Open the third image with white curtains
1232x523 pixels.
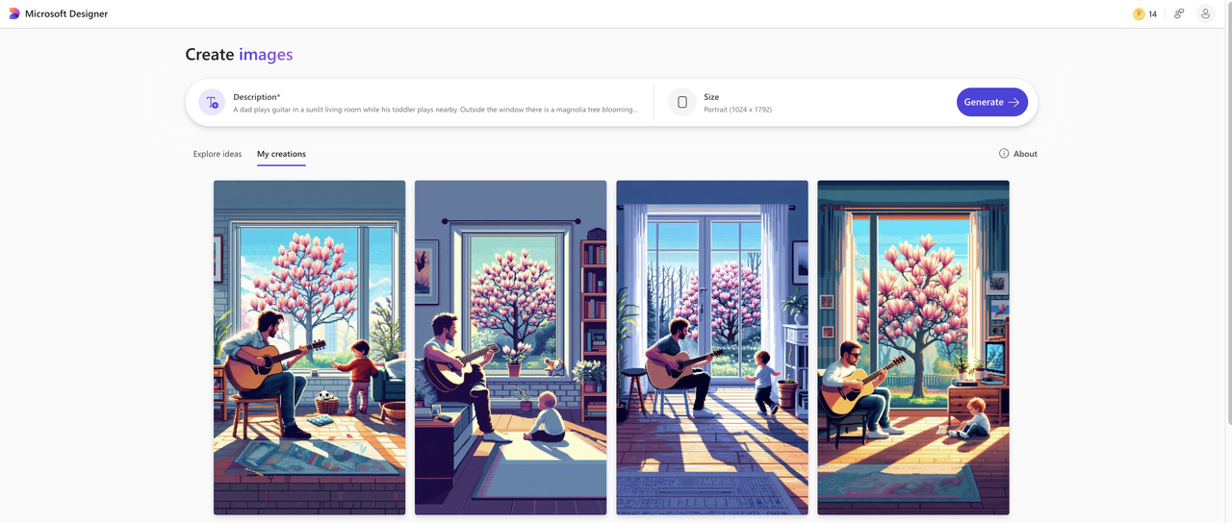click(712, 348)
